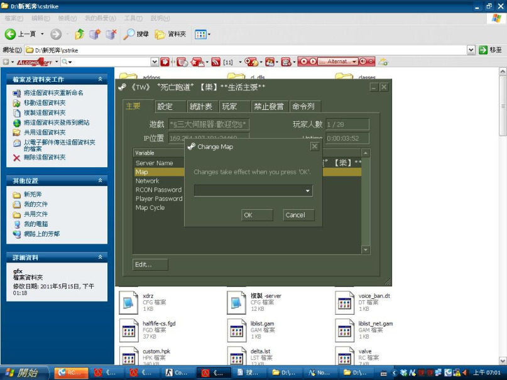Viewport: 507px width, 380px height.
Task: Click 複製這個資料夾 link
Action: point(45,113)
